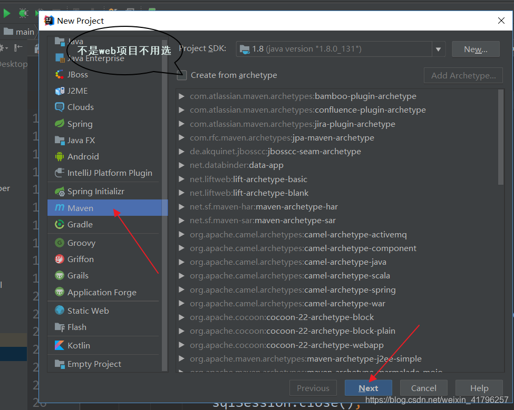Click the New... SDK button
This screenshot has height=410, width=514.
click(x=476, y=49)
